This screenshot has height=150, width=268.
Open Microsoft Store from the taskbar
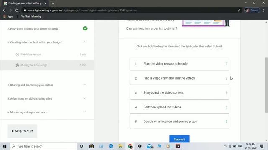(x=91, y=146)
